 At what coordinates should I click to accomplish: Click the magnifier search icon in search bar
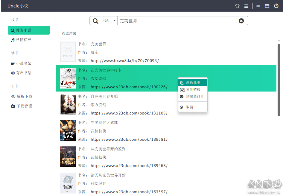click(x=95, y=21)
